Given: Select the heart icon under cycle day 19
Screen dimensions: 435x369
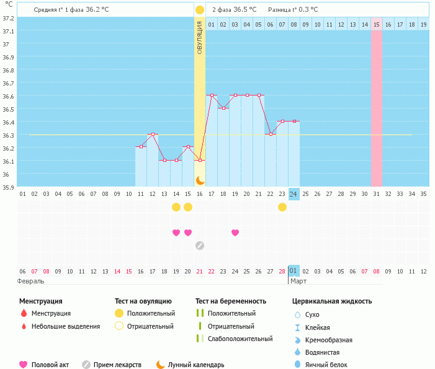Looking at the screenshot, I should [x=235, y=233].
